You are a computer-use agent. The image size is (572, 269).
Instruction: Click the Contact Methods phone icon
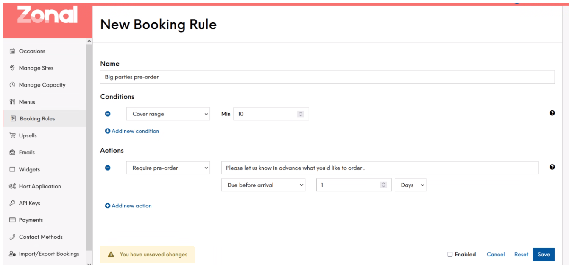click(x=12, y=237)
